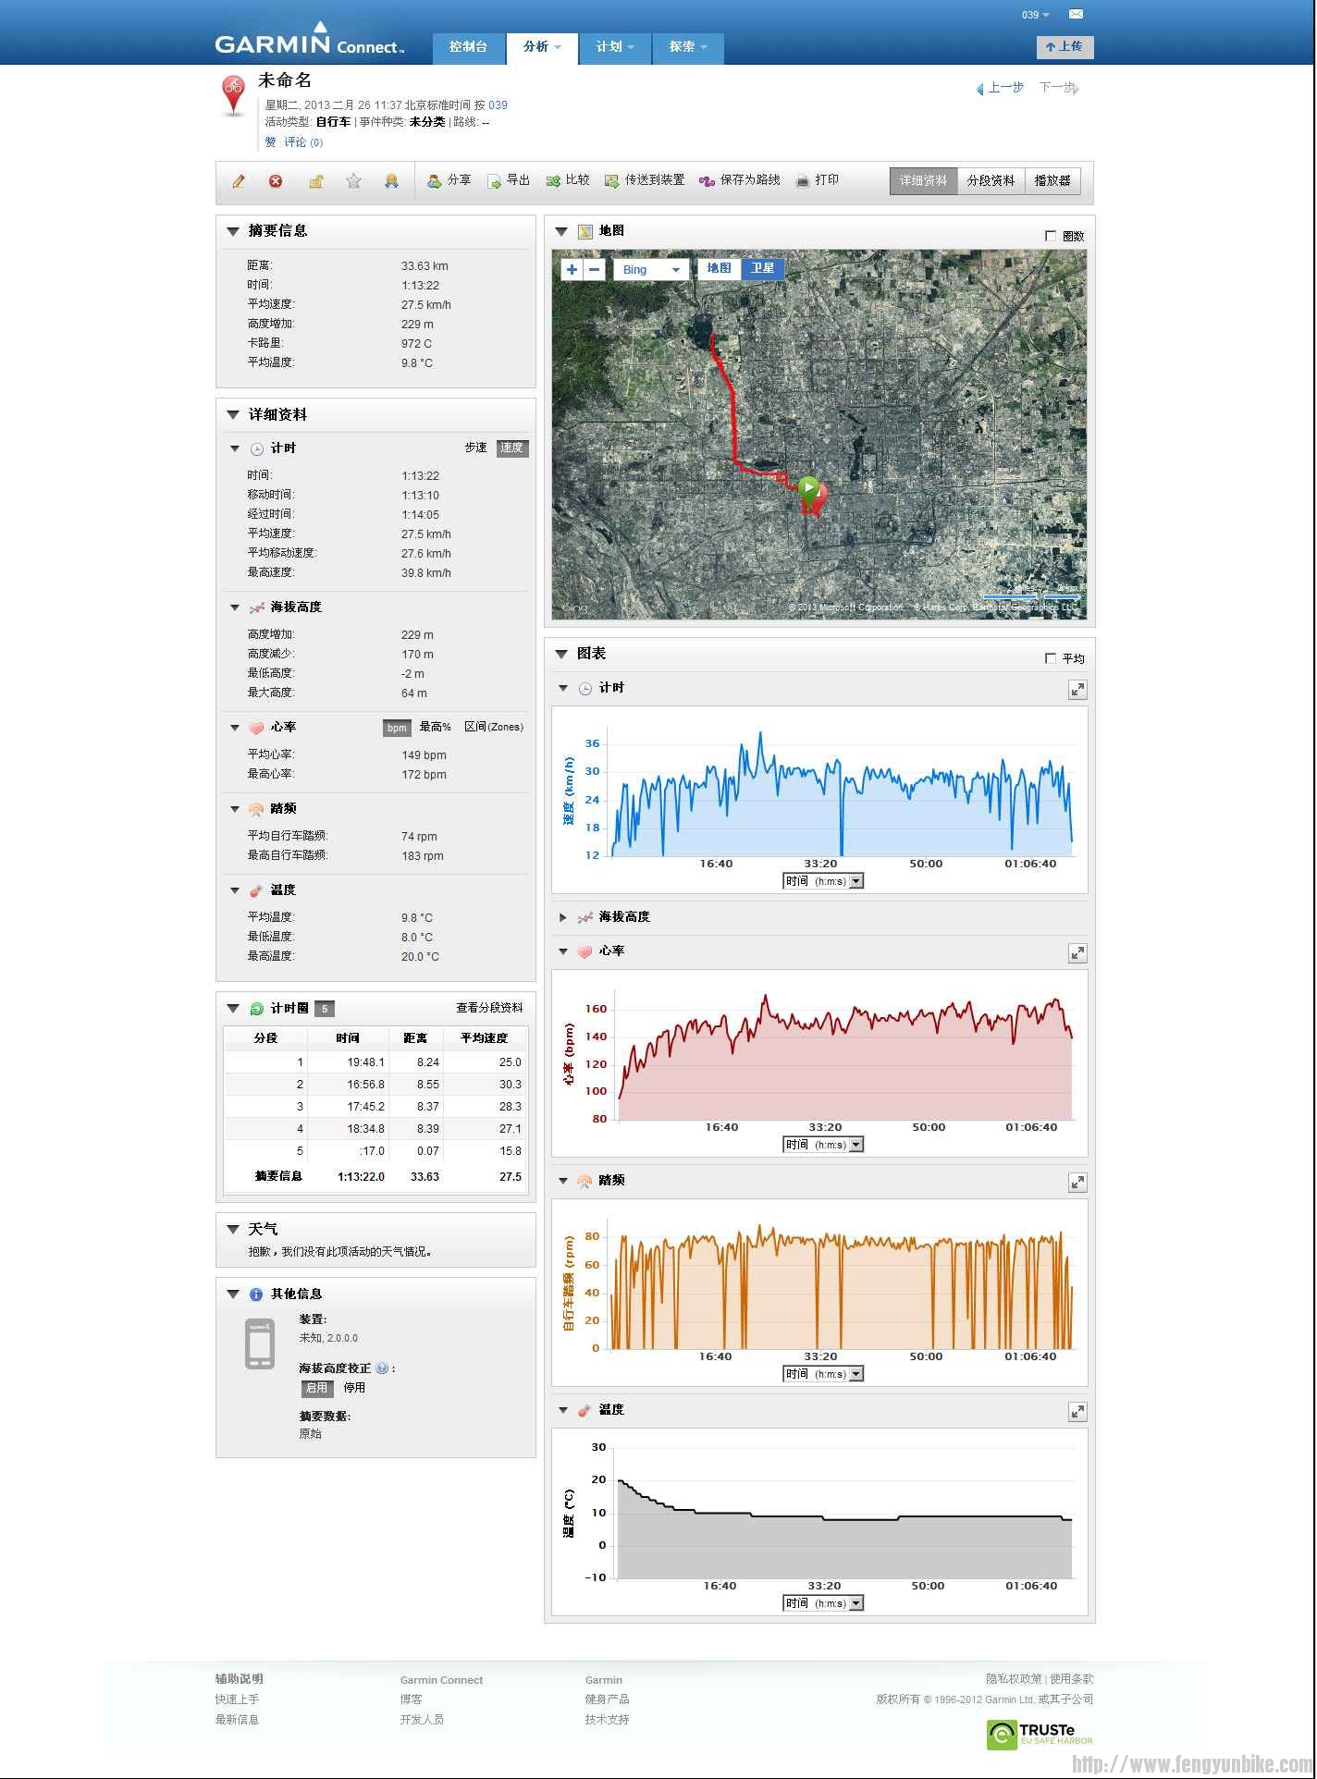Open temperature chart time axis dropdown
Image resolution: width=1317 pixels, height=1779 pixels.
tap(823, 1603)
